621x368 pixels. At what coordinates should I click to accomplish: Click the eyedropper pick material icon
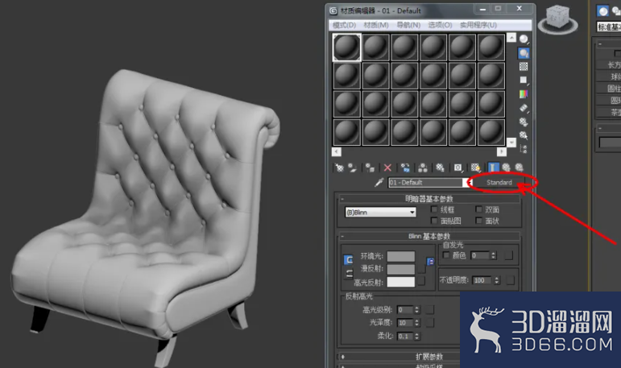pyautogui.click(x=379, y=182)
